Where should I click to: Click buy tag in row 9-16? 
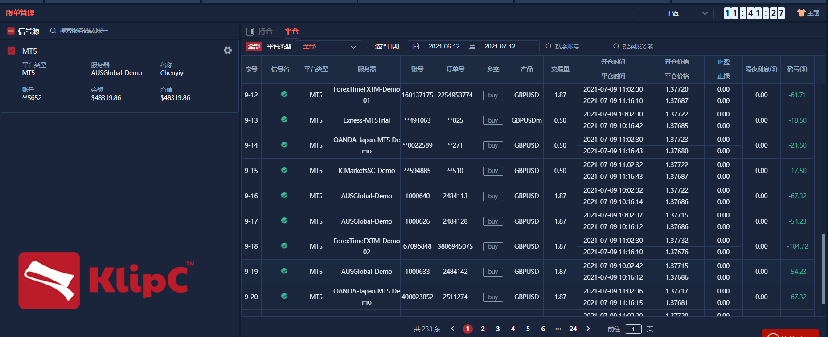(493, 196)
